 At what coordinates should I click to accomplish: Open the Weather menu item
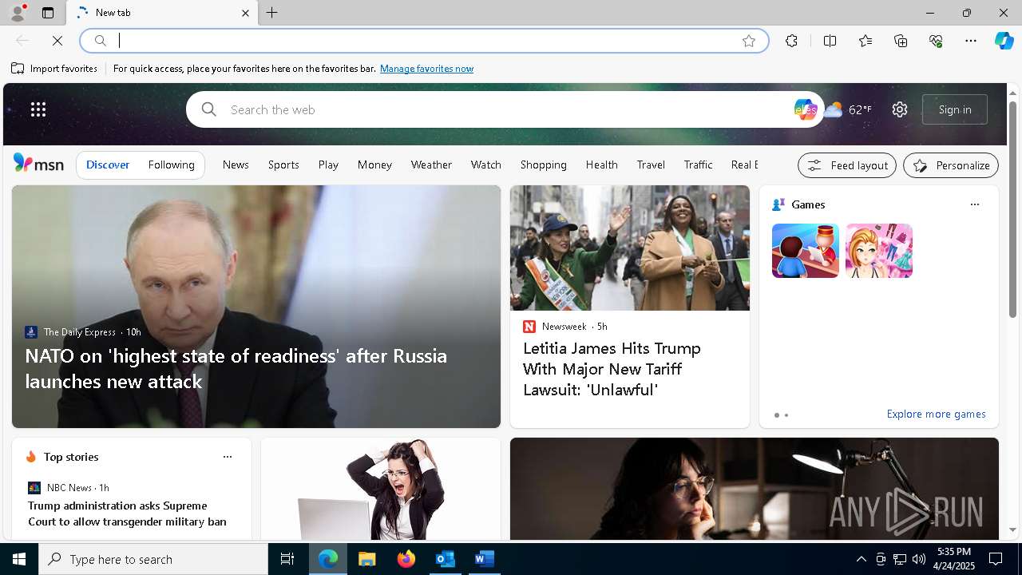431,165
